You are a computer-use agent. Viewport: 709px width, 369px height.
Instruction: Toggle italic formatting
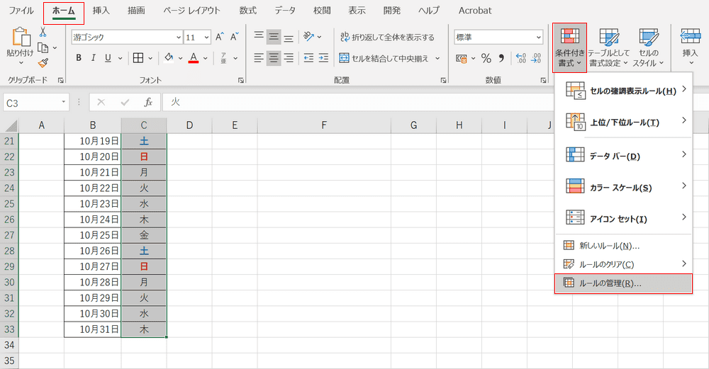[93, 58]
